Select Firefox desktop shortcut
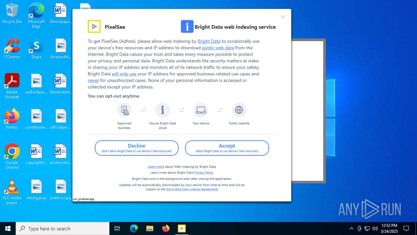This screenshot has width=417, height=235. pos(12,119)
